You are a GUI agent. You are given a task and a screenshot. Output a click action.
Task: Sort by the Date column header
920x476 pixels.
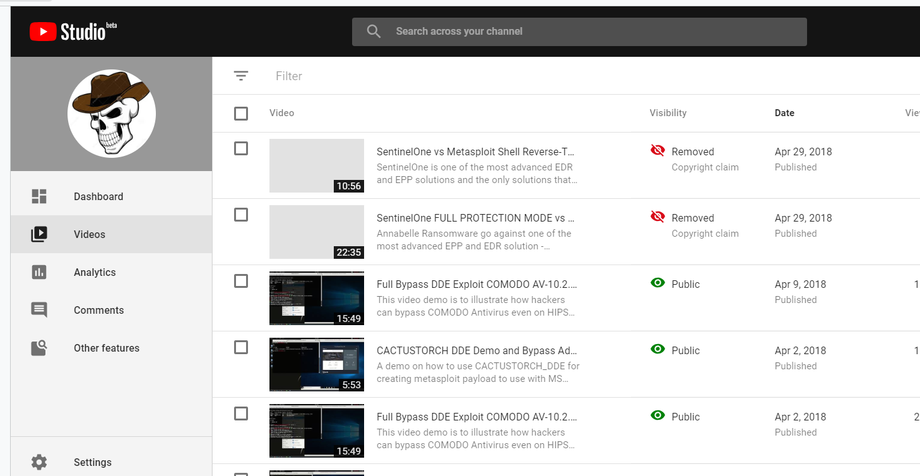tap(784, 113)
